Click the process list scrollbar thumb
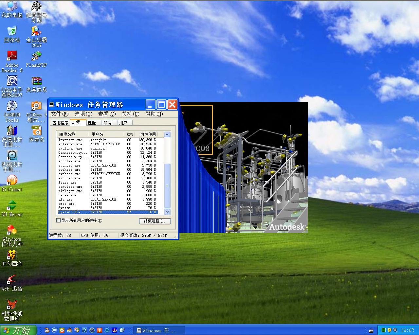 click(x=167, y=185)
